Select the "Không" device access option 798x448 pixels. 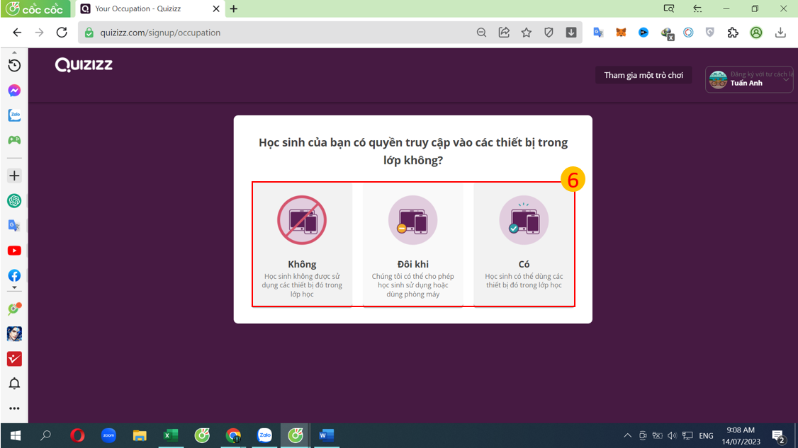(302, 245)
